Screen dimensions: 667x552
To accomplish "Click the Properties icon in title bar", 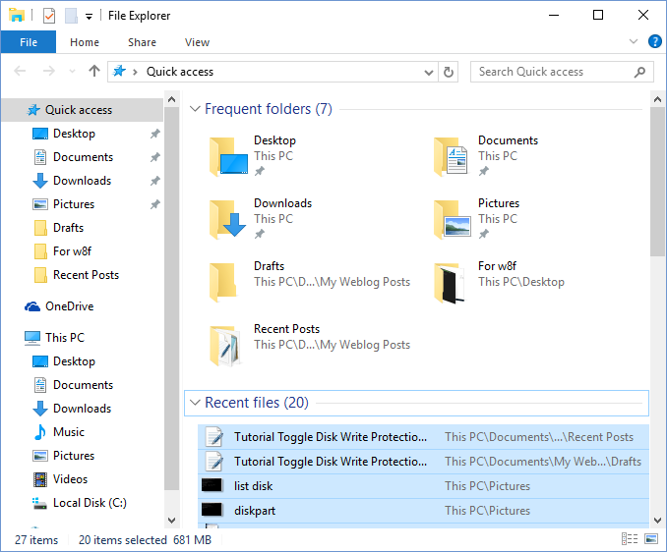I will coord(49,16).
